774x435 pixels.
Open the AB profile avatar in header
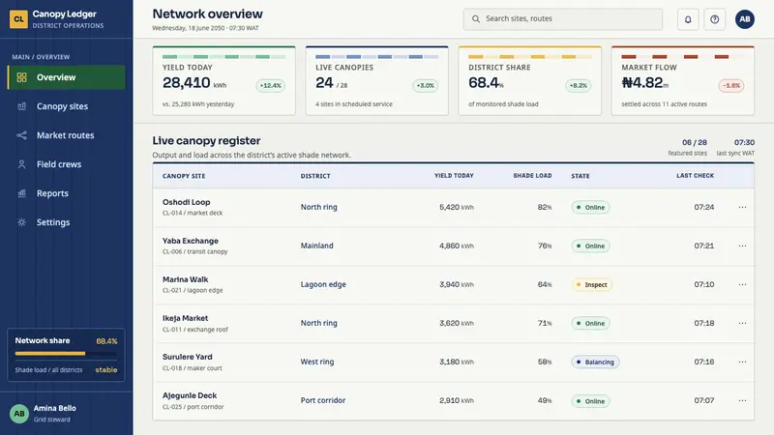(744, 19)
